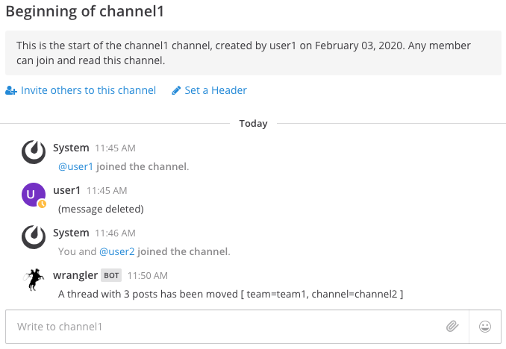
Task: Open the emoji picker smiley icon
Action: click(x=484, y=327)
